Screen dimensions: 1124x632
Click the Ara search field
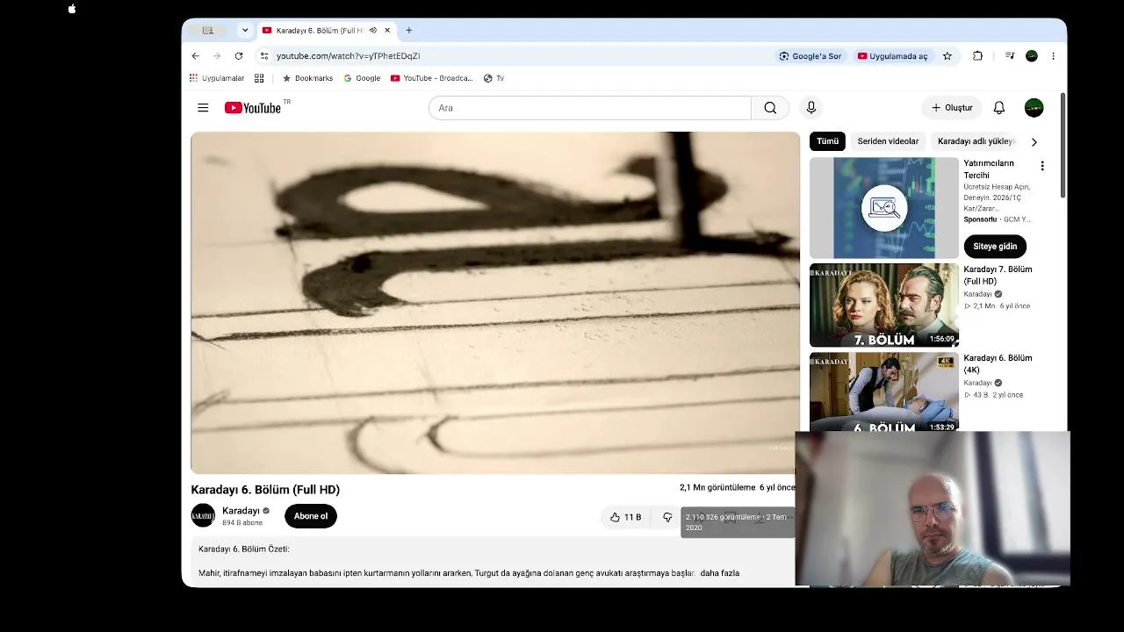tap(589, 108)
